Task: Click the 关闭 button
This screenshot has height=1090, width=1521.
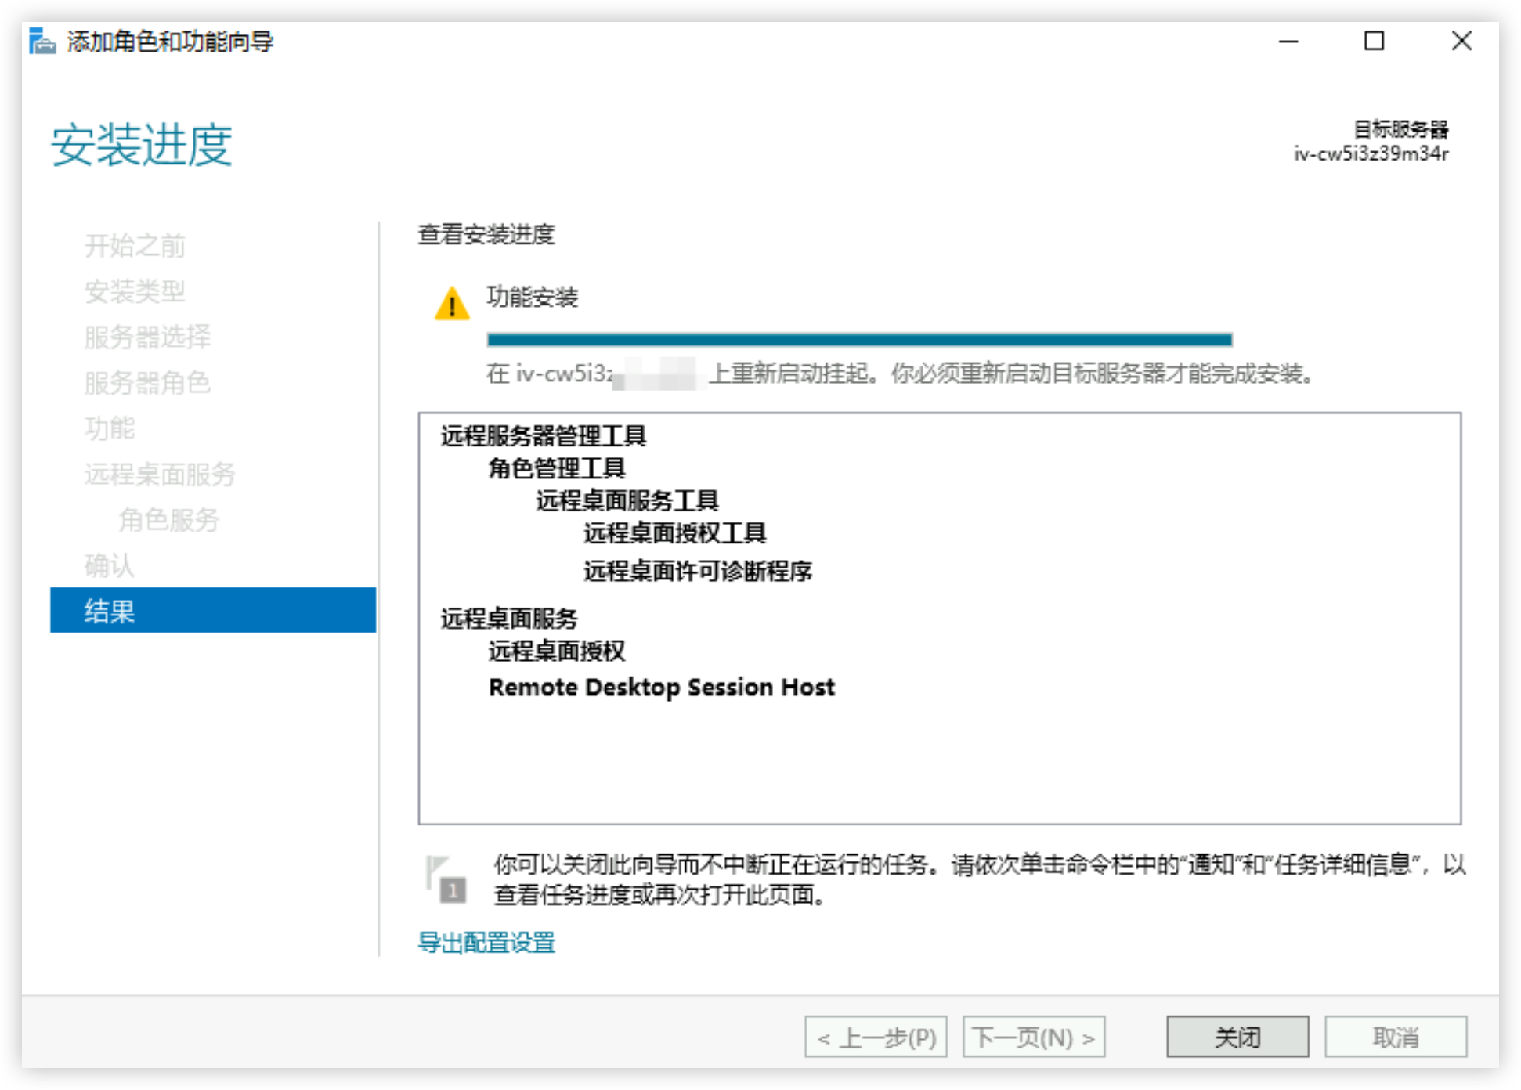Action: [1237, 1037]
